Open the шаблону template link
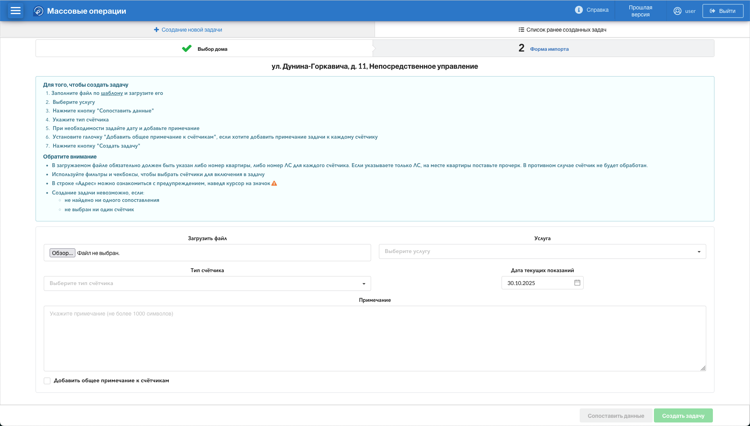Screen dimensions: 750x426 pos(112,93)
